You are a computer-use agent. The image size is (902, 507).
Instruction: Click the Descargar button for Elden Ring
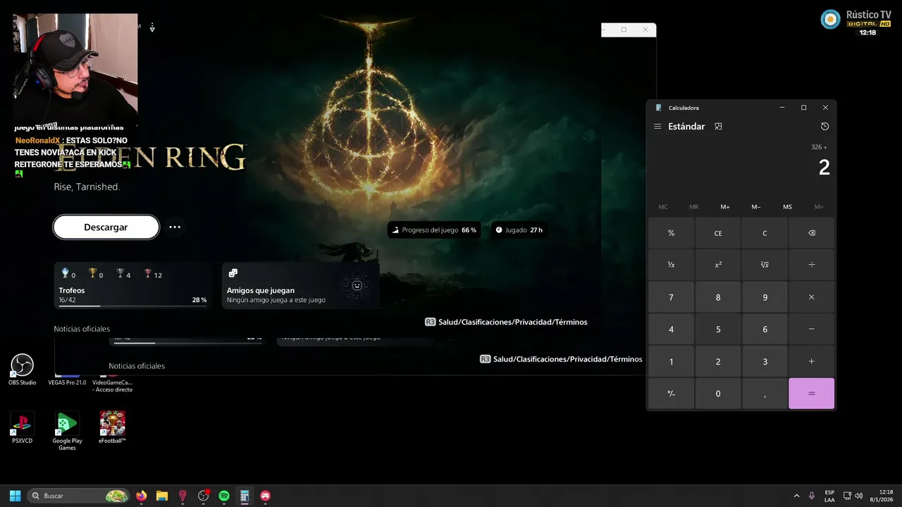(x=106, y=227)
